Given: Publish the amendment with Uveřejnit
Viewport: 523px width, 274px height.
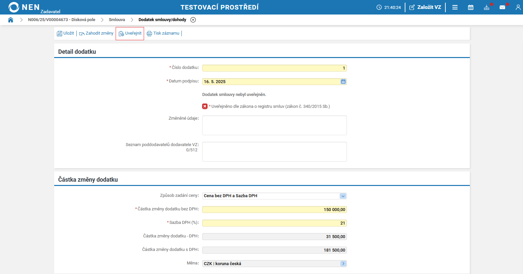Looking at the screenshot, I should click(x=130, y=33).
